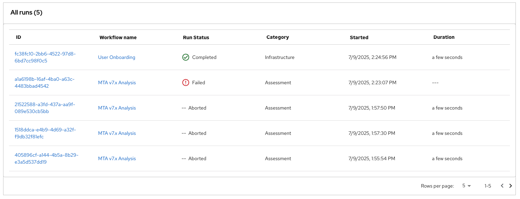Click the green Completed status check icon
The height and width of the screenshot is (199, 520).
tap(185, 57)
